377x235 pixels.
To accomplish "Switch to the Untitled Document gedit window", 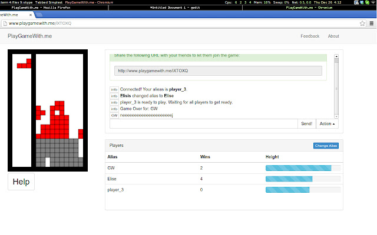I will (175, 8).
